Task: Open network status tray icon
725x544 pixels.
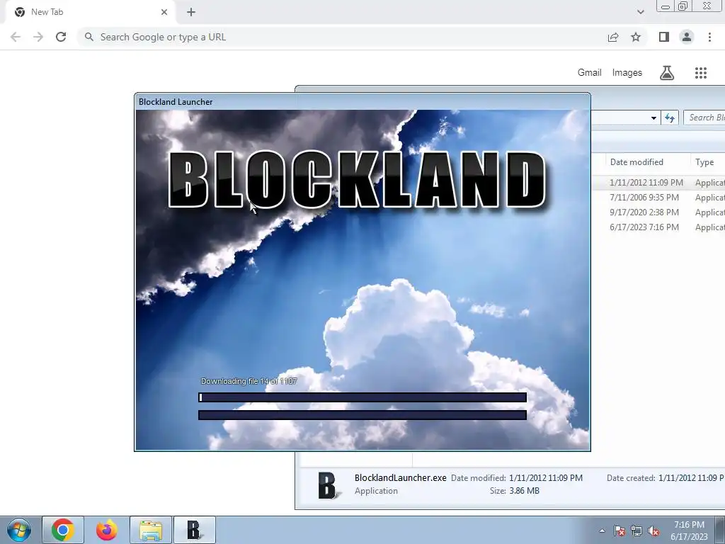Action: coord(636,531)
